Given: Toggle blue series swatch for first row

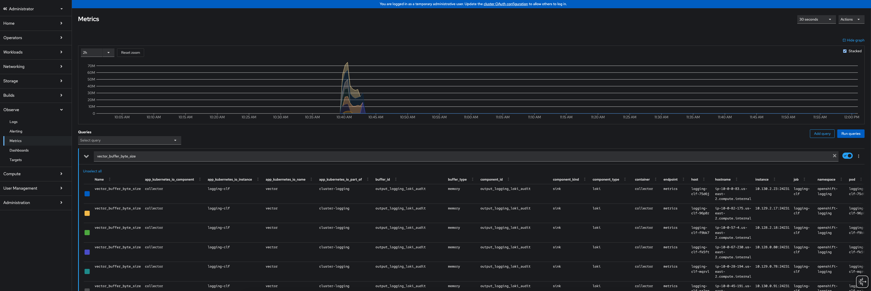Looking at the screenshot, I should point(87,194).
